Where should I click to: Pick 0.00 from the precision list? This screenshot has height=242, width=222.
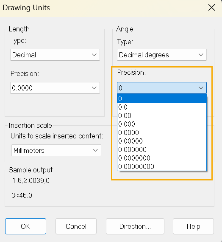pos(162,115)
